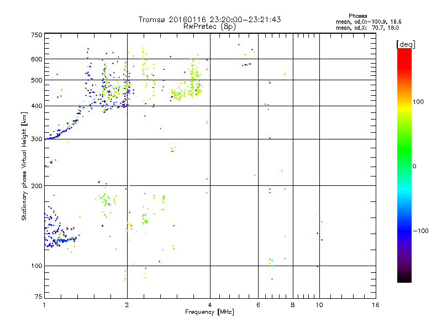Viewport: 442px width, 332px height.
Task: Click the y-axis tick label '200'
Action: coord(36,186)
